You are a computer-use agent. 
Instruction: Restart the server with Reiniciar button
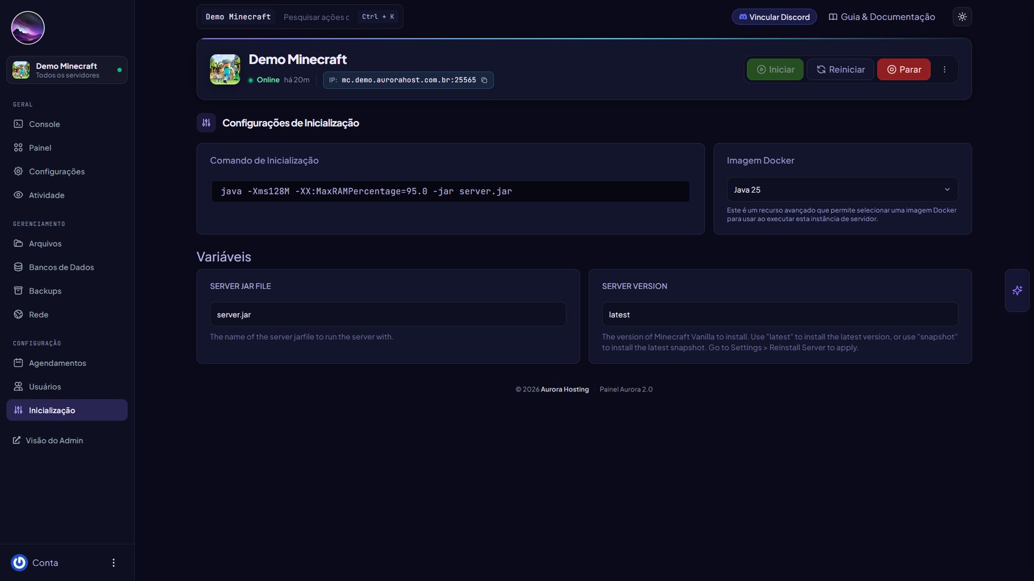(840, 69)
